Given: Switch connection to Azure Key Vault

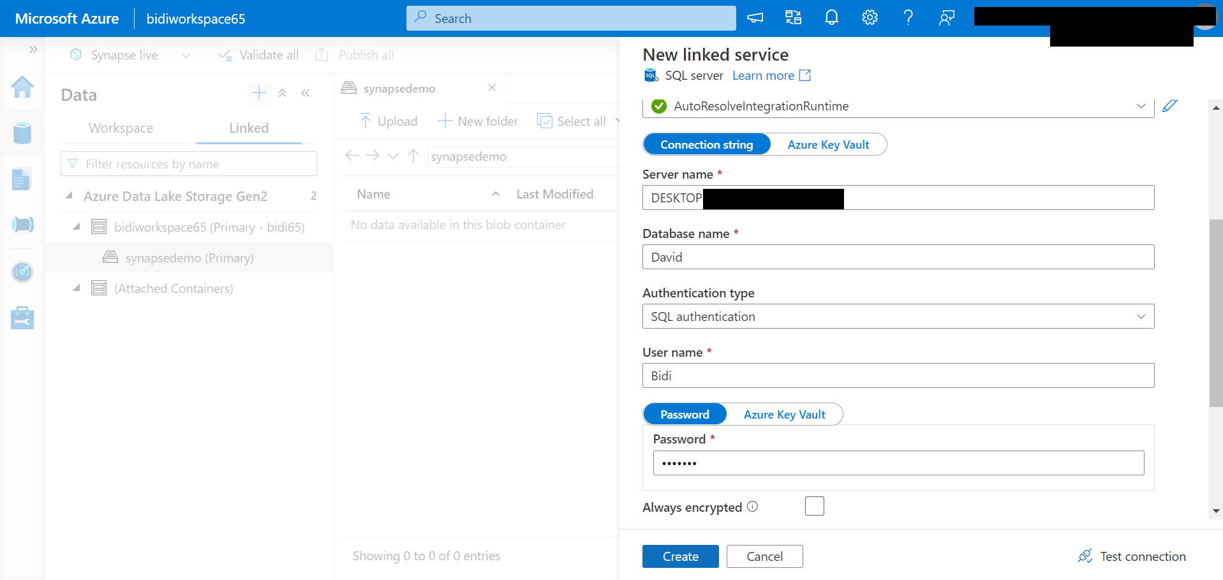Looking at the screenshot, I should point(828,144).
